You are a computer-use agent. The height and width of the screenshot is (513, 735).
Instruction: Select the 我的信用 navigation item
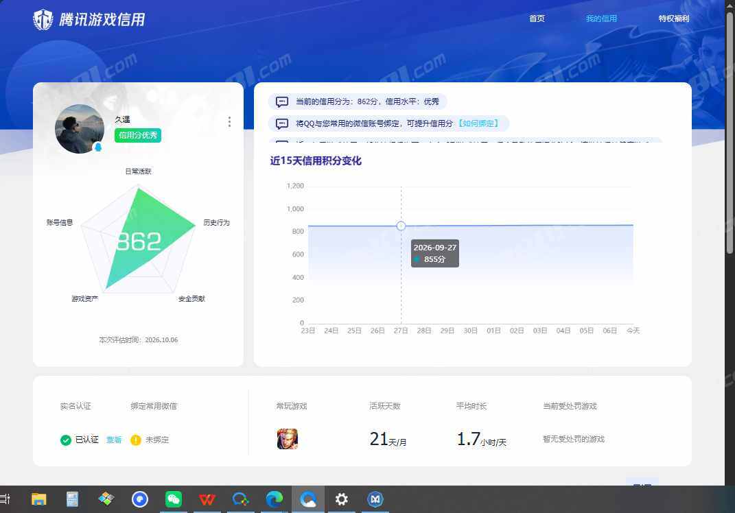click(601, 19)
